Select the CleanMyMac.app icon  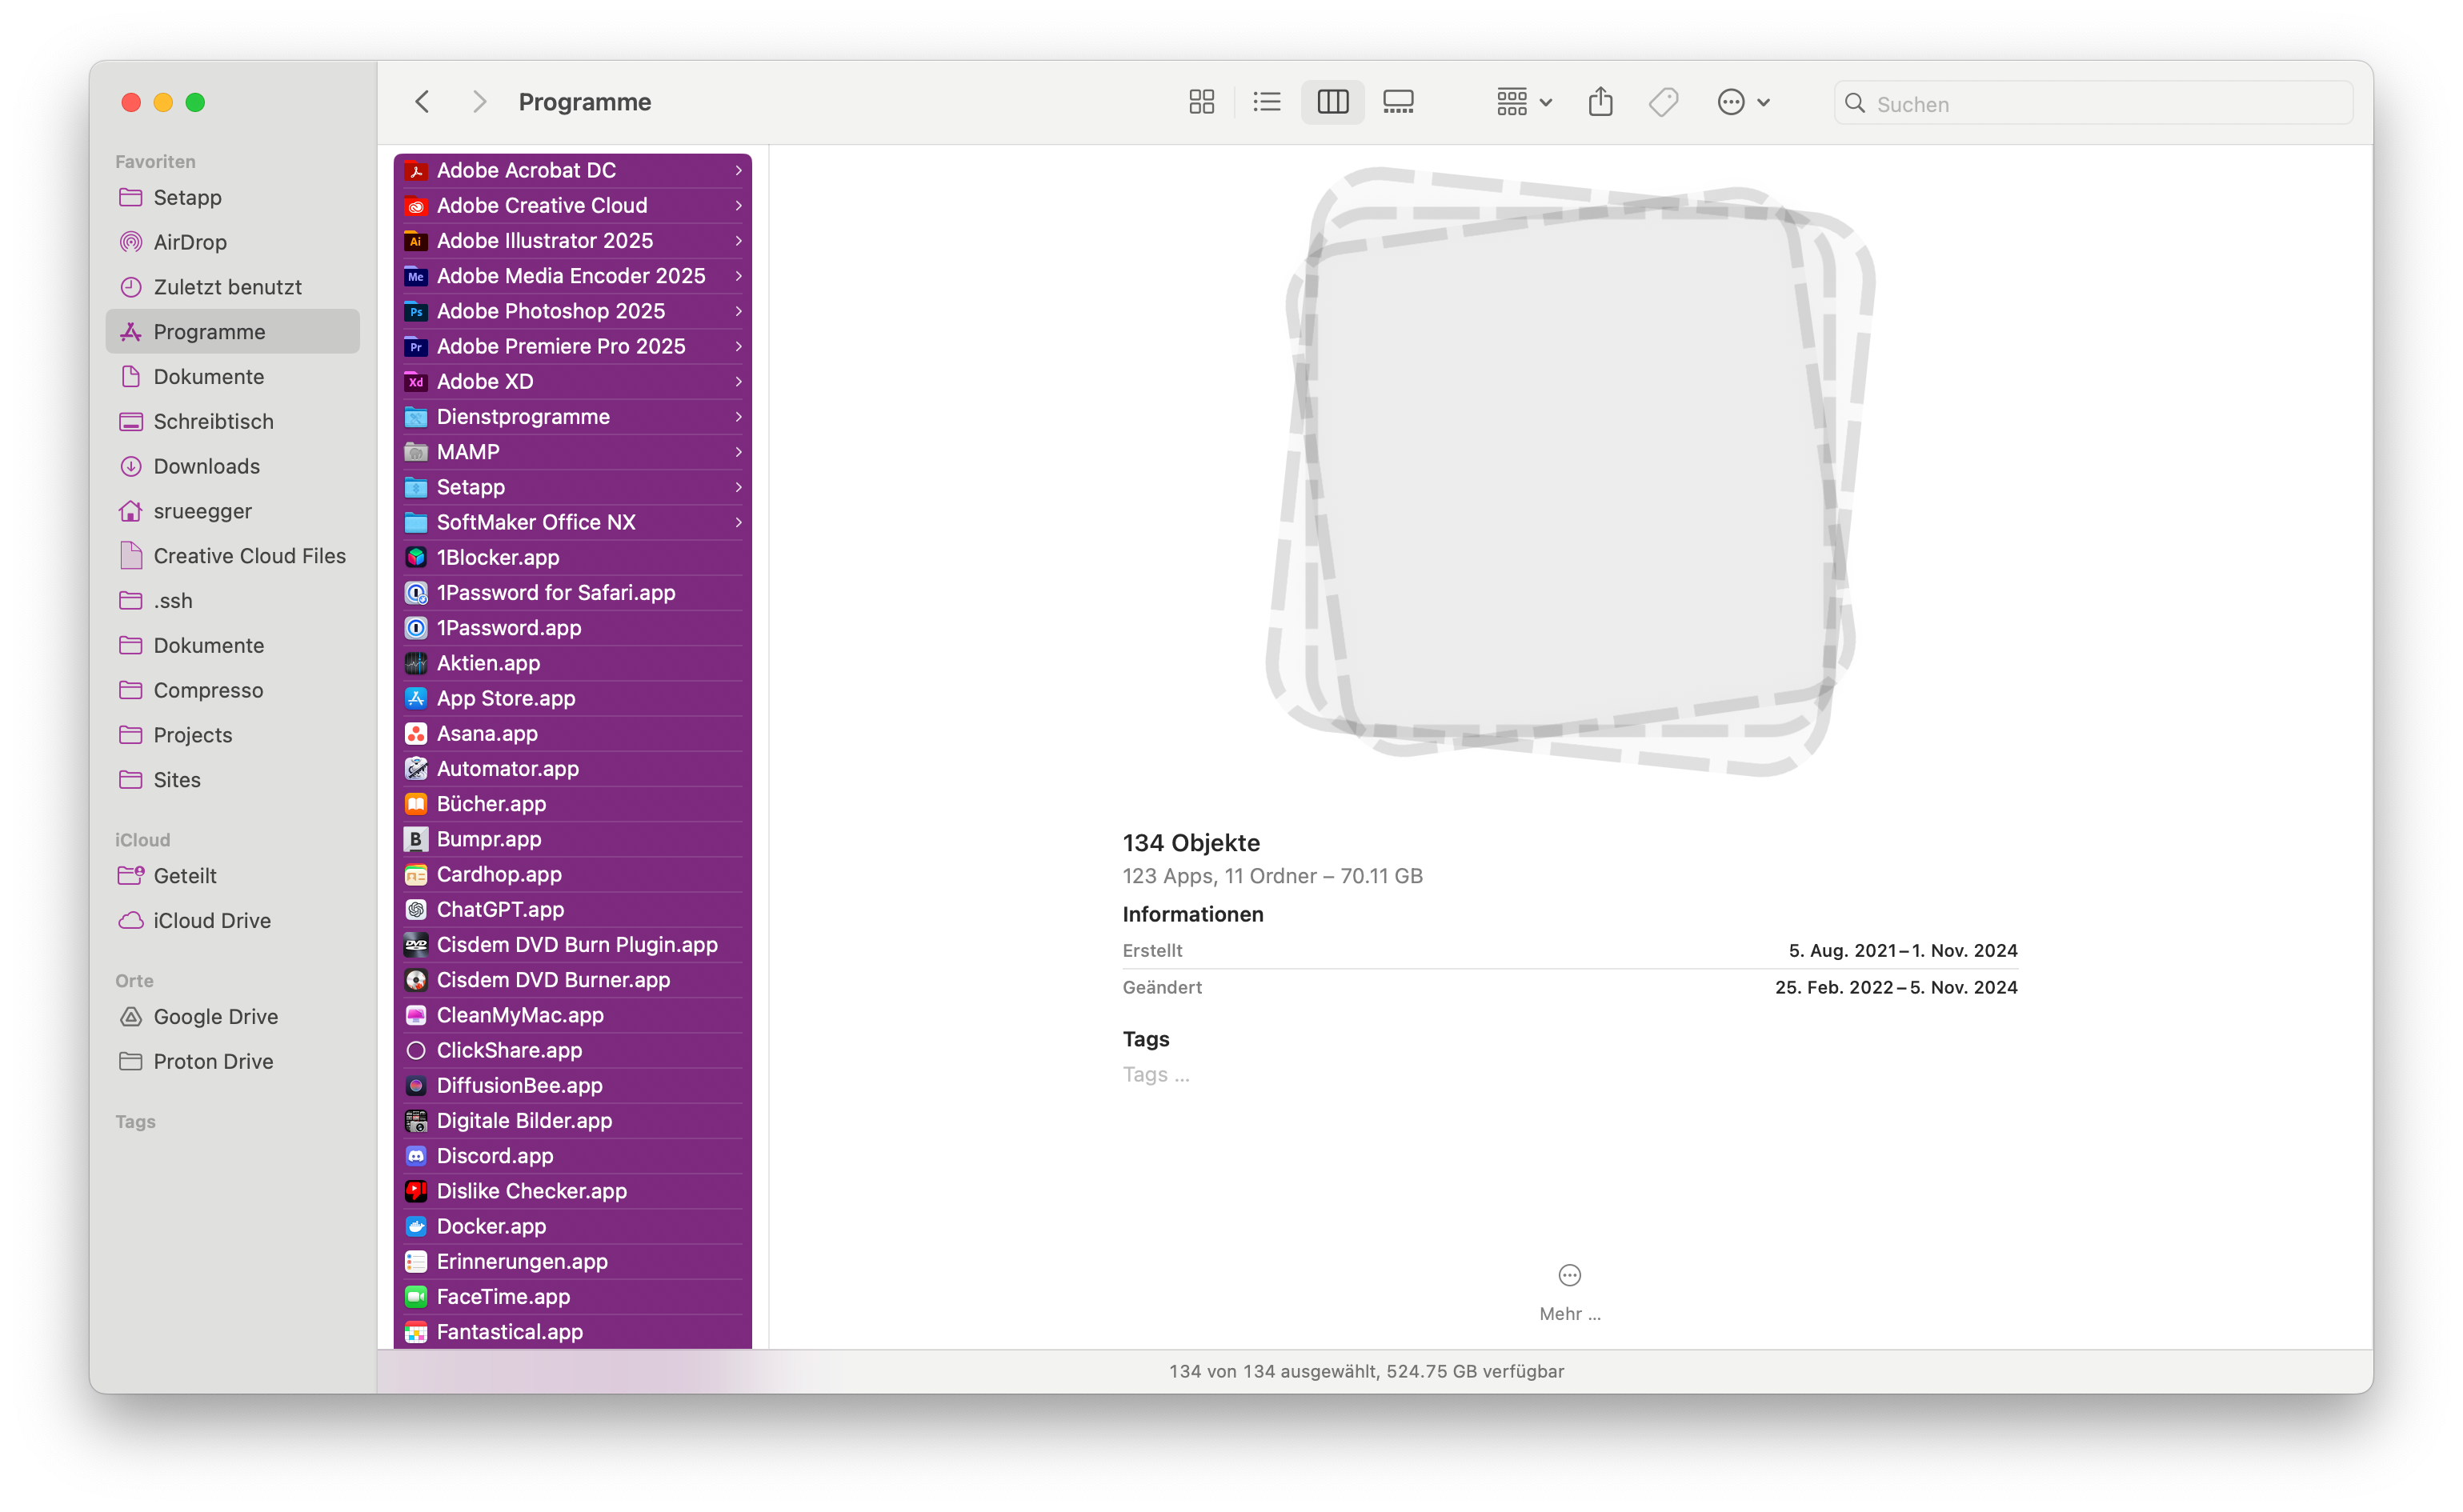coord(416,1015)
